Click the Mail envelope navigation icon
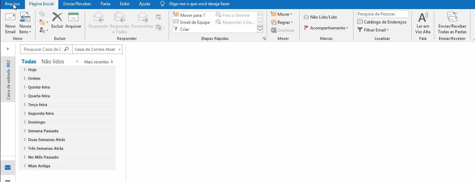Screen dimensions: 475x182 (8, 167)
